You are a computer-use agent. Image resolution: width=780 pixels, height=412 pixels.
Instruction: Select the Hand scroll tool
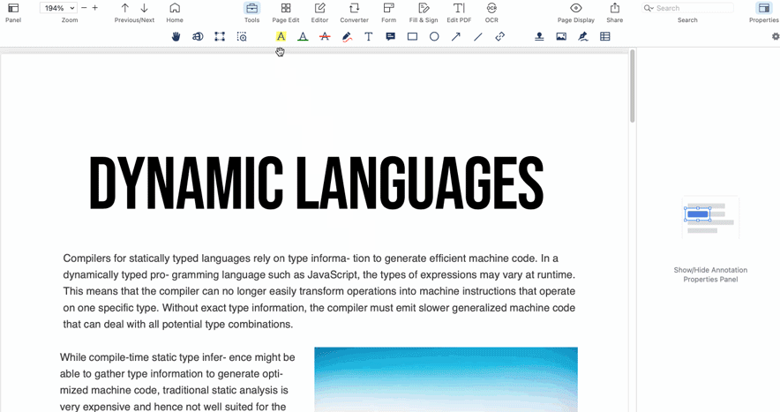click(176, 36)
